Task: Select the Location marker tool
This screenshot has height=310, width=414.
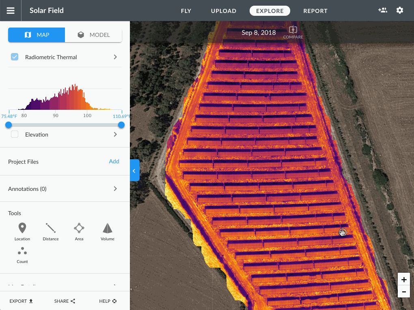Action: coord(22,230)
